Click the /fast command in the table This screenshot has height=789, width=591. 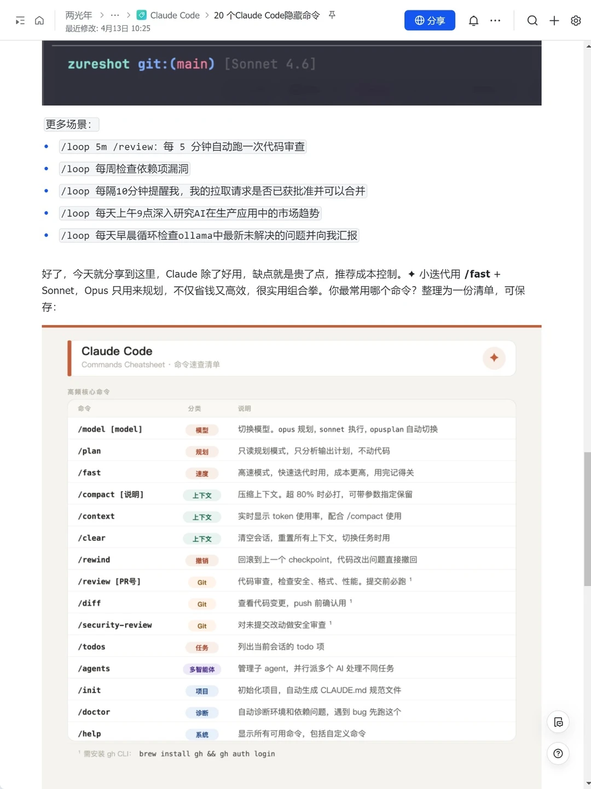coord(89,472)
